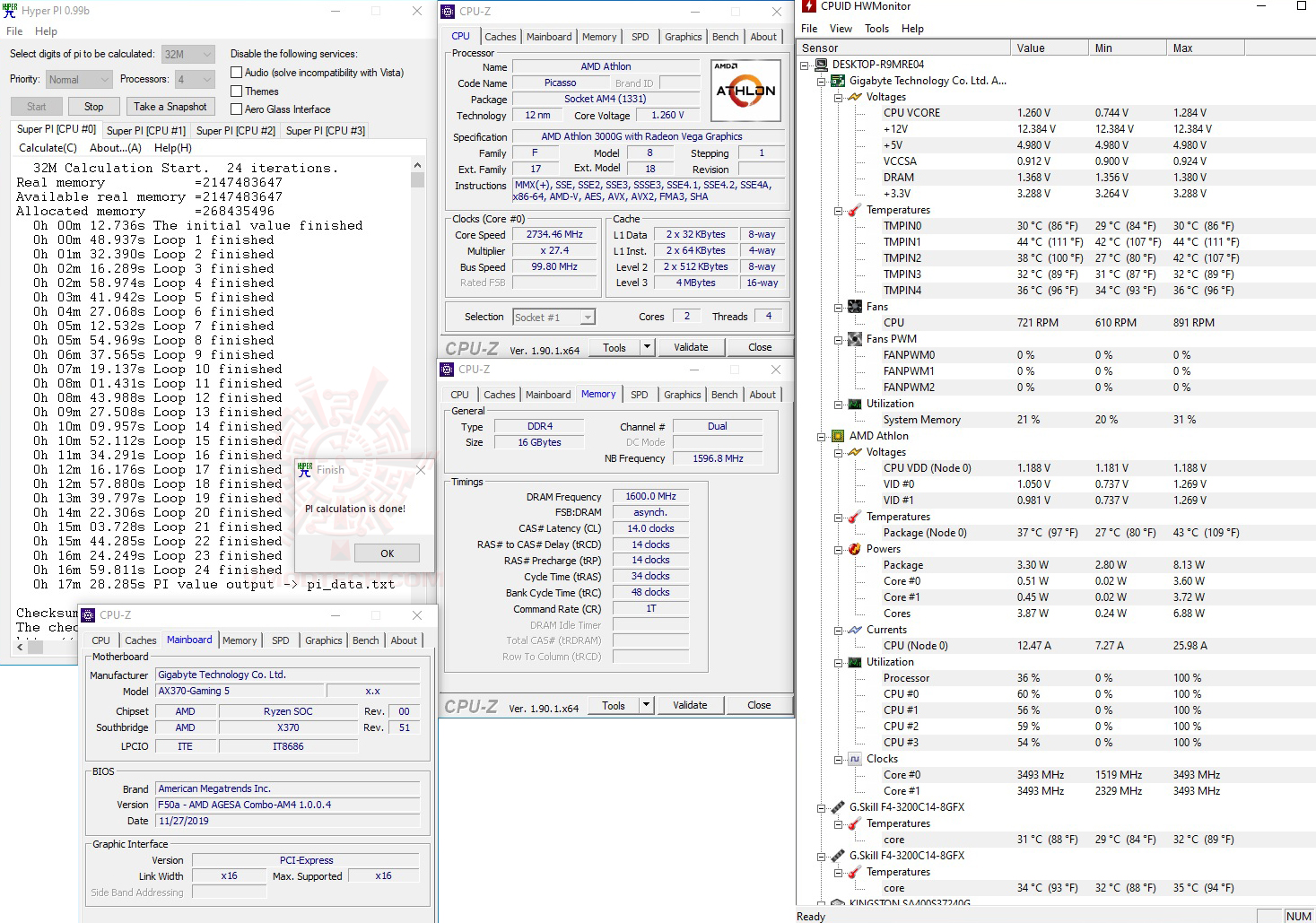Screen dimensions: 1316x923
Task: Collapse the Voltages node under Gigabyte Technology
Action: [838, 97]
